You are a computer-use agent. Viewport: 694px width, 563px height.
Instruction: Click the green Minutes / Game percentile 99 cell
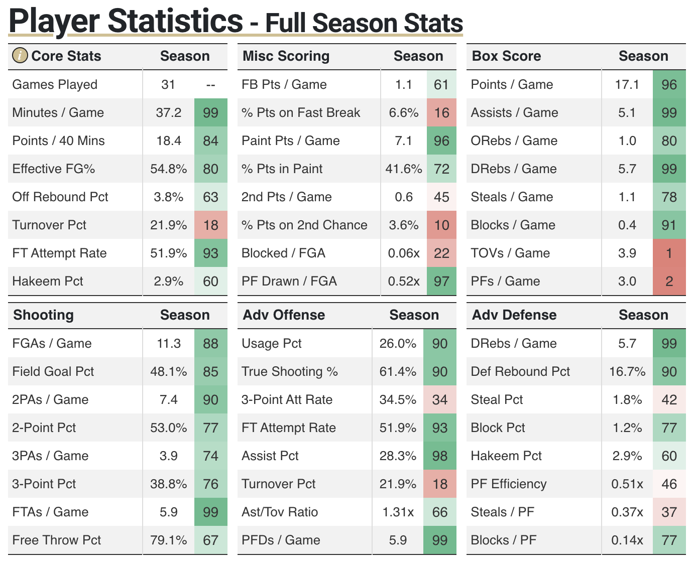coord(211,112)
